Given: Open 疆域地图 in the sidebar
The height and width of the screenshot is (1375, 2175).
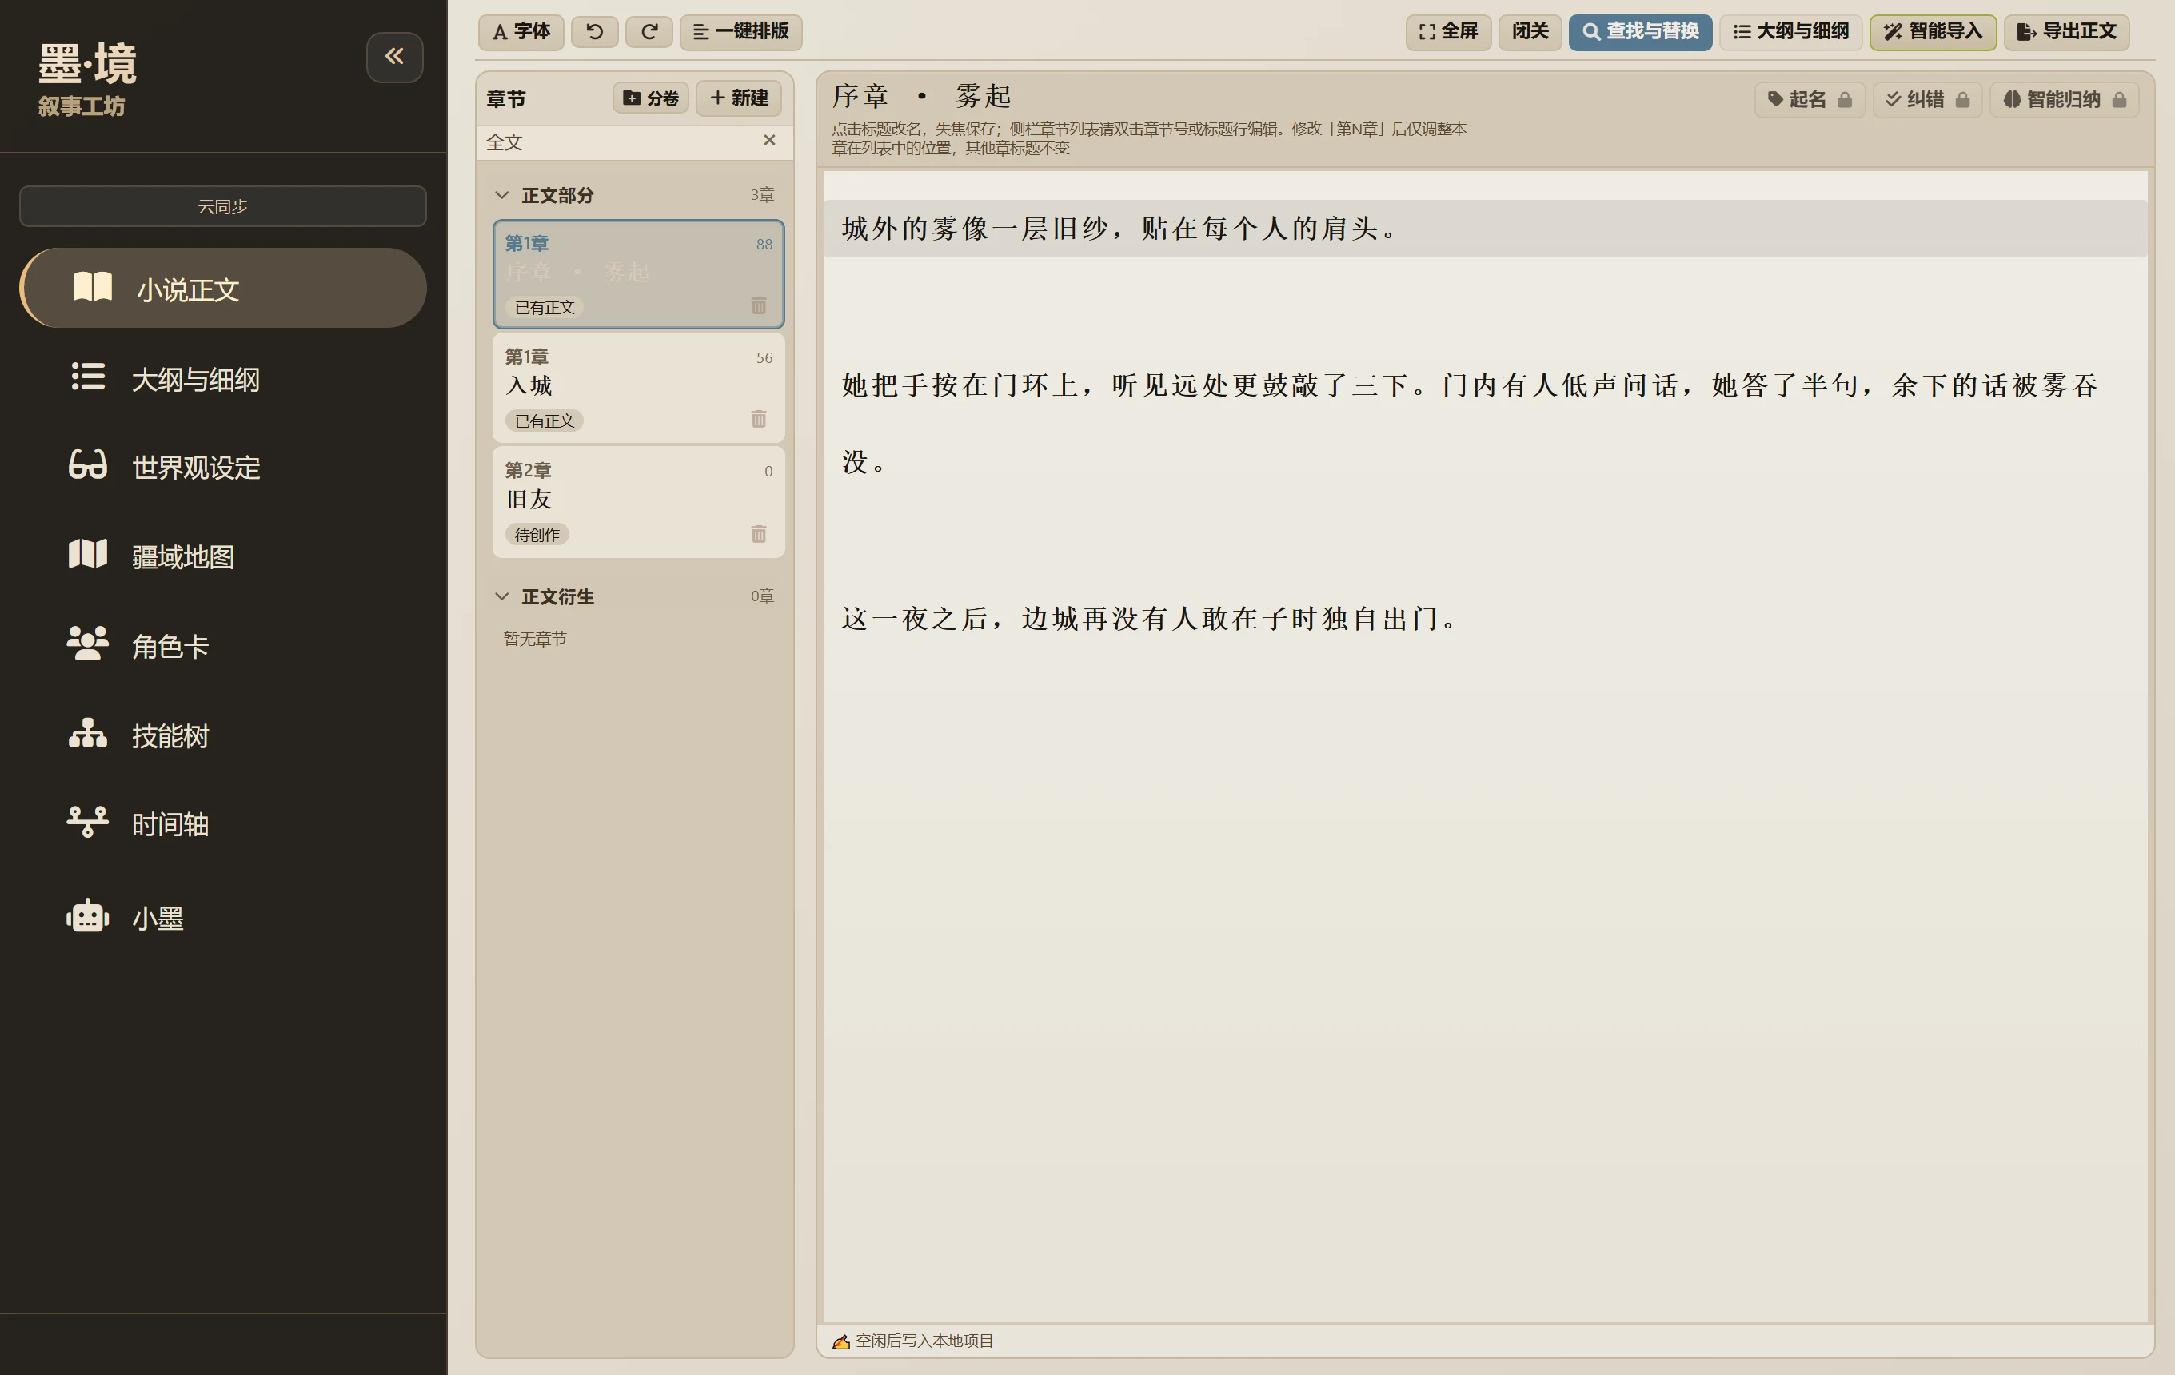Looking at the screenshot, I should pos(223,556).
